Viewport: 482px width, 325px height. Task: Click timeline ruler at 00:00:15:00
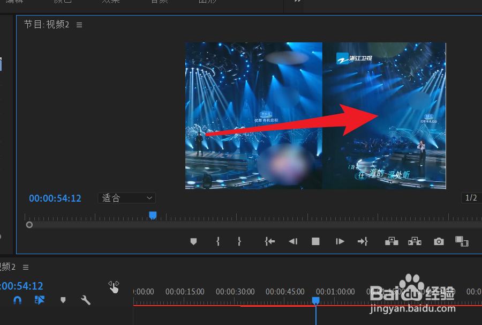[185, 292]
